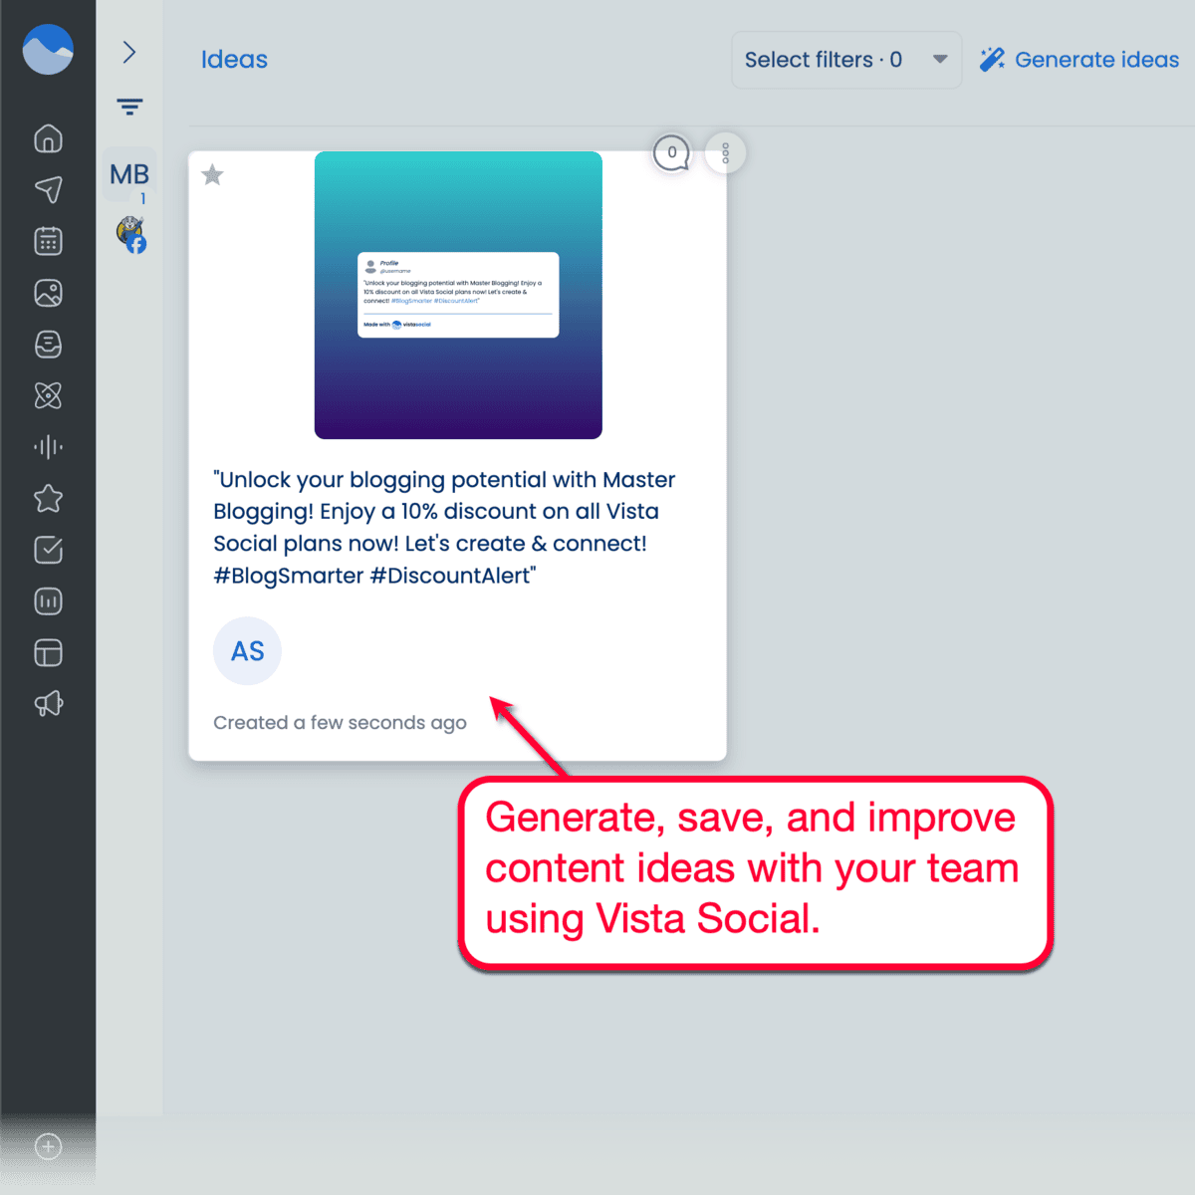This screenshot has height=1195, width=1195.
Task: Open the three-dot menu on the idea card
Action: click(x=725, y=152)
